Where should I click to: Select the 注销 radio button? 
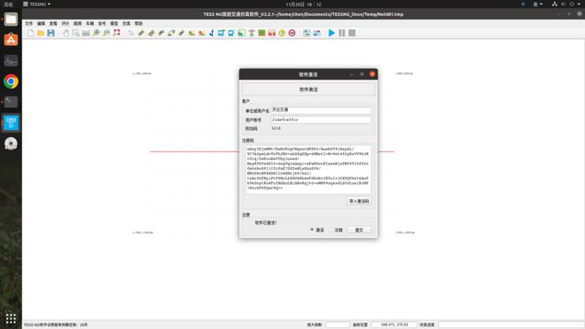click(x=331, y=230)
